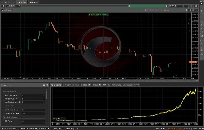Screen dimensions: 204x130
Task: Click the lock icon at bottom of right toolbar
Action: click(202, 58)
